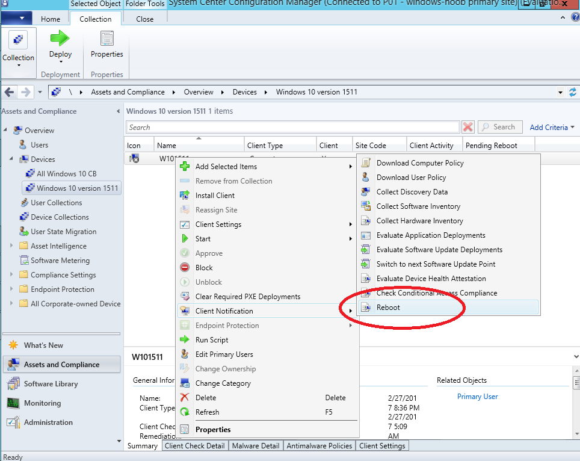580x461 pixels.
Task: Open the Client Settings context menu entry
Action: pyautogui.click(x=267, y=224)
